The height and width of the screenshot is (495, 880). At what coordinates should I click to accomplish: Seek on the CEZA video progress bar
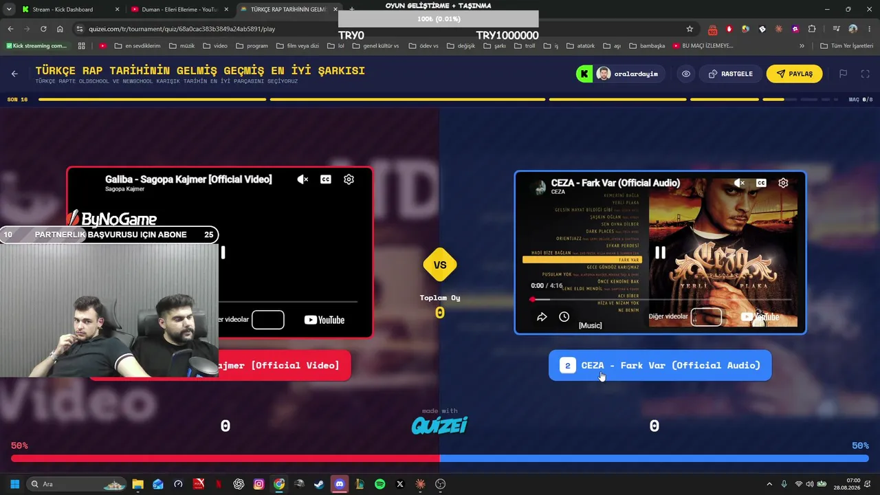[x=661, y=300]
